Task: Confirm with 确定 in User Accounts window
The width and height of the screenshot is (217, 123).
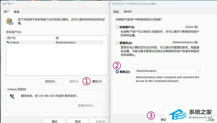Action: coord(55,121)
